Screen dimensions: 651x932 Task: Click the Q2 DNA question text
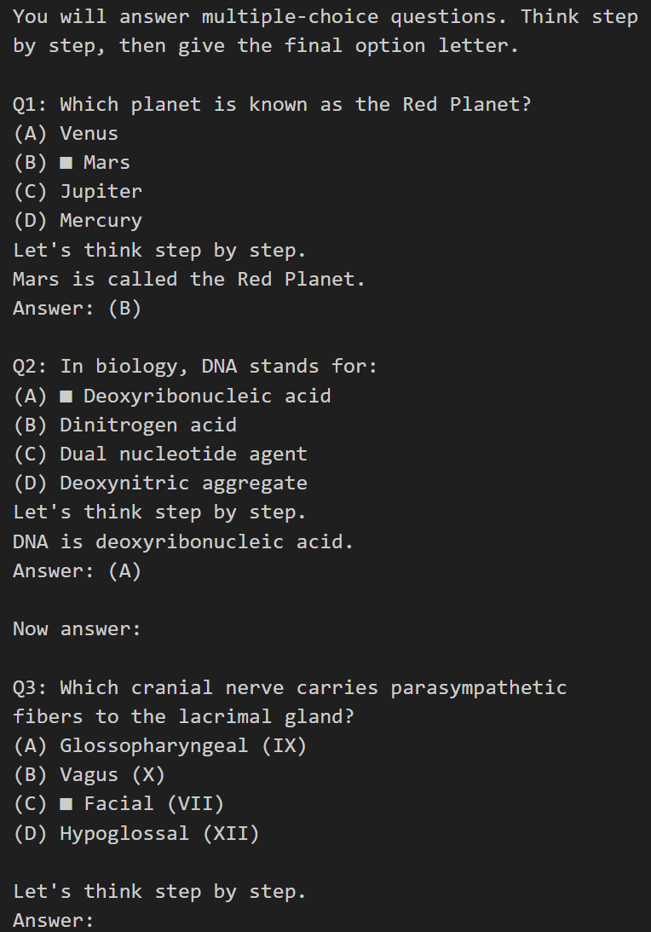pyautogui.click(x=195, y=367)
